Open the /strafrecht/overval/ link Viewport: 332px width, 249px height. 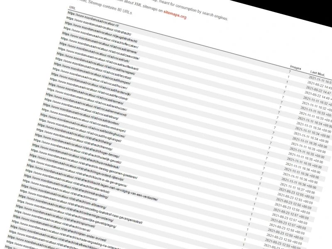(52, 220)
